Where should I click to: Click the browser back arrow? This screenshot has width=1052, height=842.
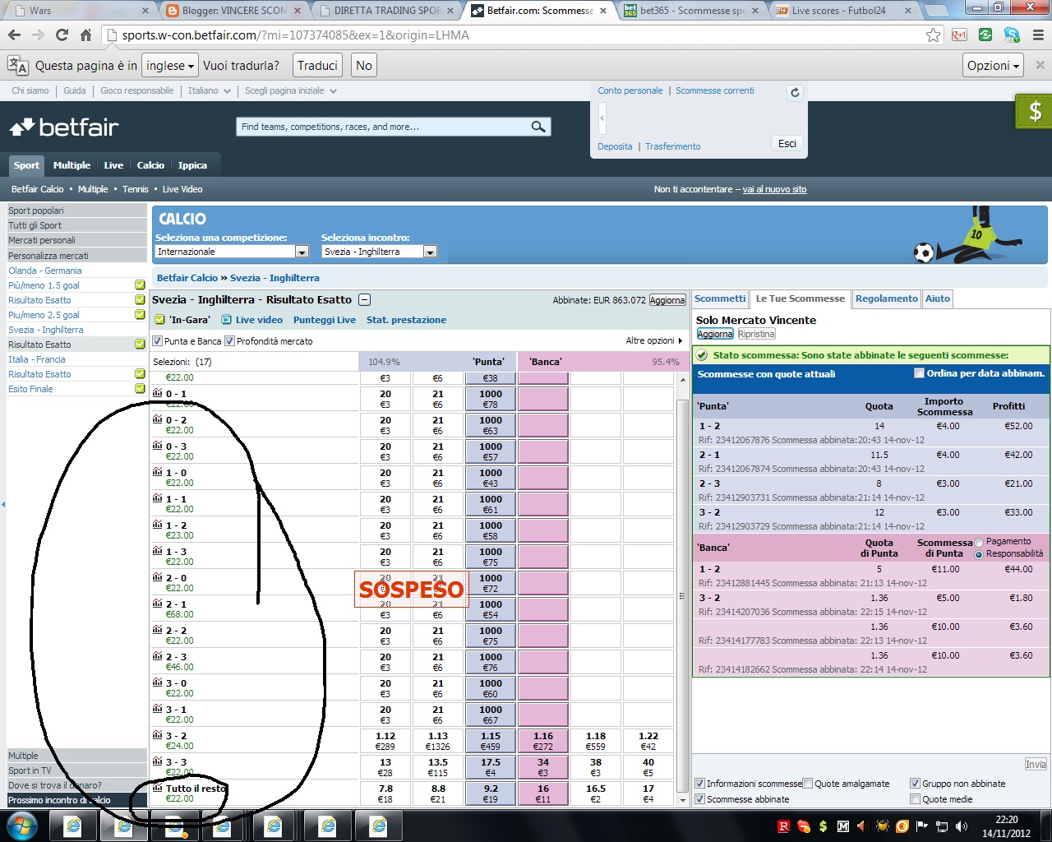click(14, 35)
